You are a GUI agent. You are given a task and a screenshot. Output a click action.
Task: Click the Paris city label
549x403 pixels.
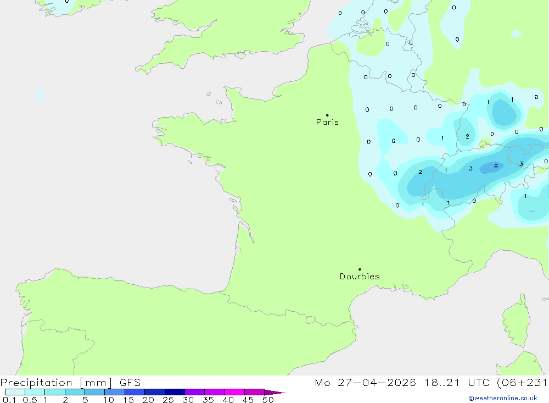tap(327, 122)
